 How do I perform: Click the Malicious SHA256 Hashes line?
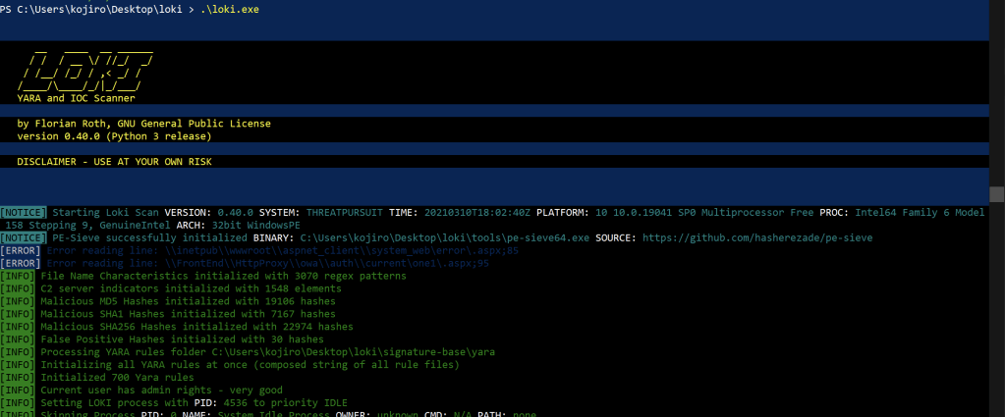click(196, 327)
